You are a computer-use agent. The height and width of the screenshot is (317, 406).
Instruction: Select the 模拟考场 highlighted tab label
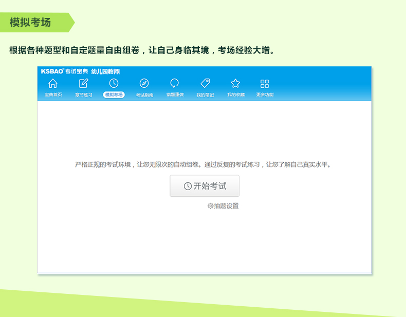click(x=114, y=95)
